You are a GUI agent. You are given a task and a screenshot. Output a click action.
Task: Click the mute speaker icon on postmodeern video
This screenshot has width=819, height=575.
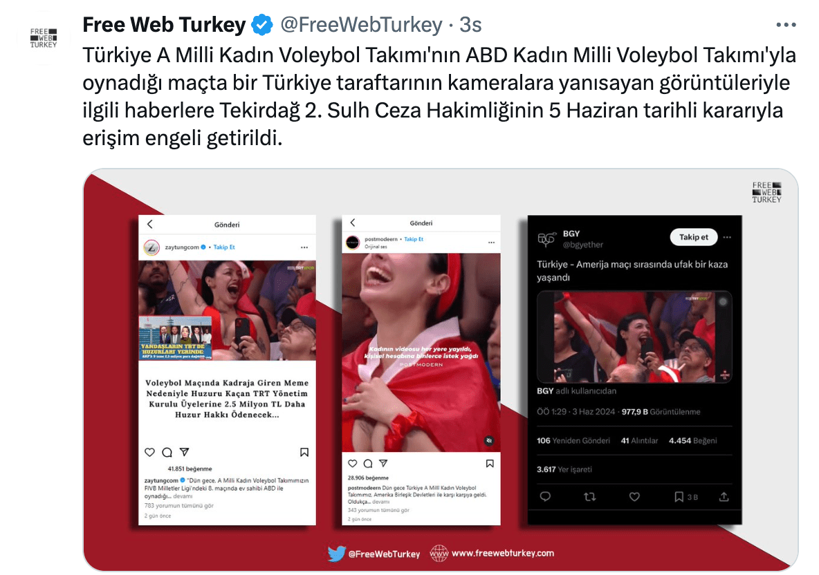coord(489,440)
